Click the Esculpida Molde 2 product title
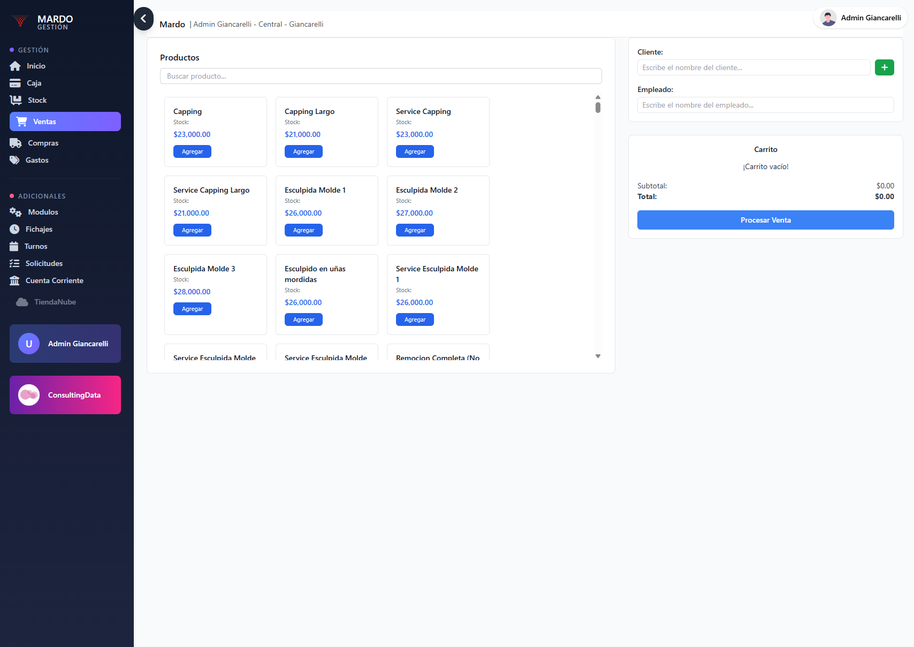Viewport: 914px width, 647px height. [x=427, y=190]
